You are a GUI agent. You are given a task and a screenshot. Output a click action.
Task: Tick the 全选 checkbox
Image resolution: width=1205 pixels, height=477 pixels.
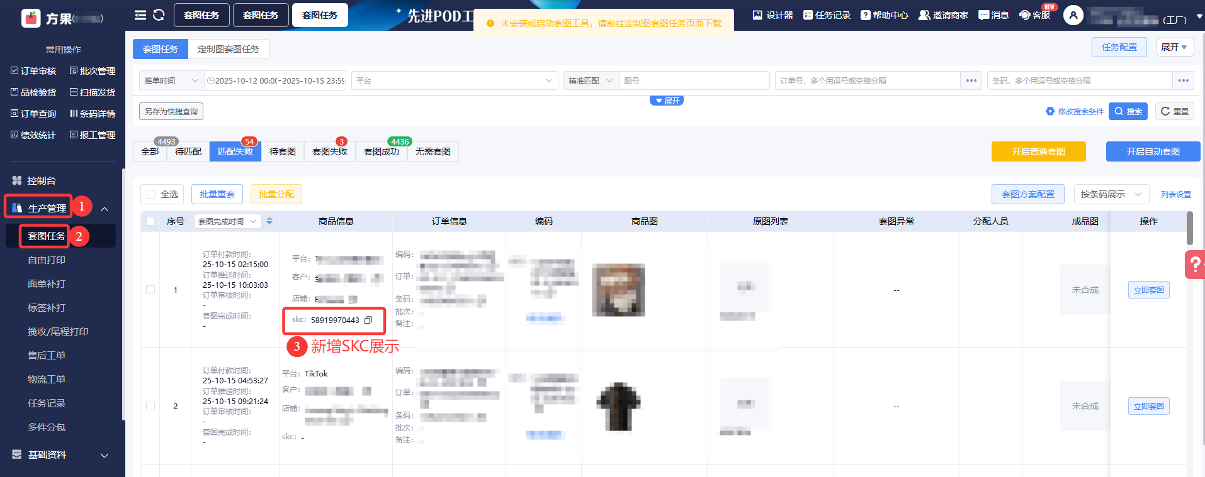coord(151,194)
